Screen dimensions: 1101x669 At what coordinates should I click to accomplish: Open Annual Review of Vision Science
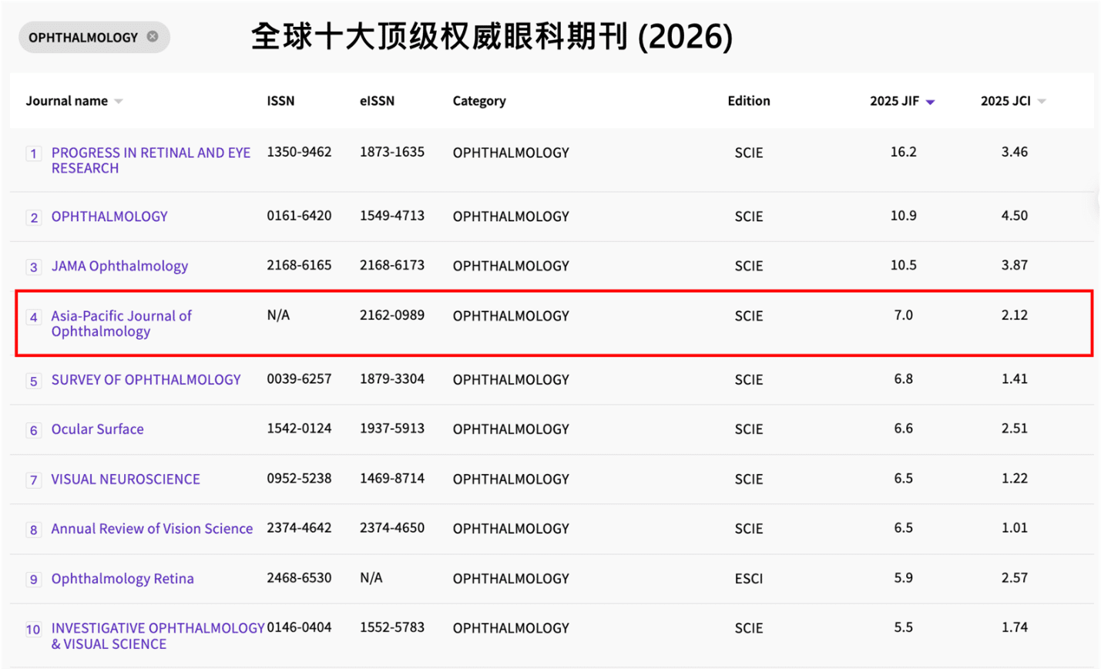click(152, 529)
